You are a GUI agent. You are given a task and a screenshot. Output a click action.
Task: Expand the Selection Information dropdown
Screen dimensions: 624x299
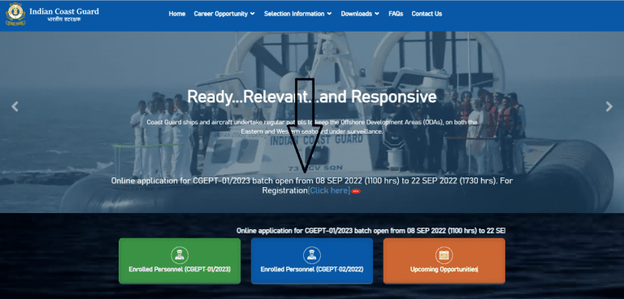(x=297, y=14)
